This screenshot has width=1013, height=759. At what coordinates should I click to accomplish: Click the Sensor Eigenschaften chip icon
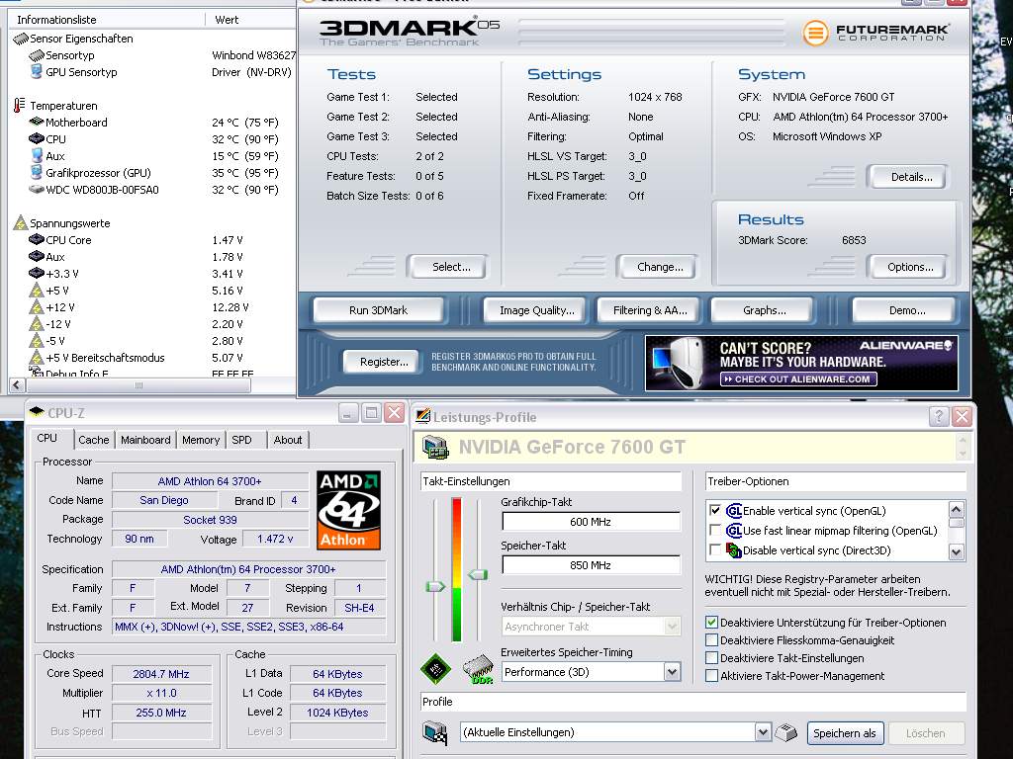click(x=21, y=39)
